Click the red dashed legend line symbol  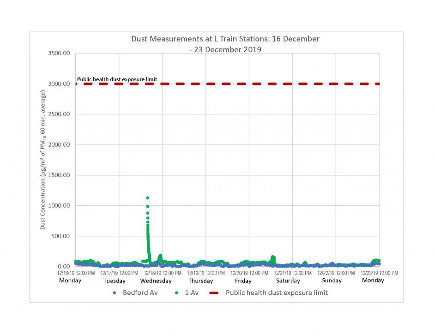(214, 293)
